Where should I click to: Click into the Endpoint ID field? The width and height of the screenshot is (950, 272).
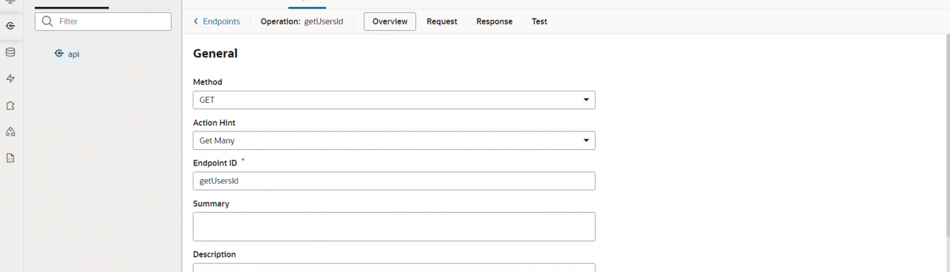[393, 181]
